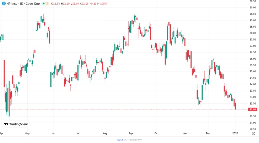This screenshot has height=143, width=259.
Task: Click the 29.50 price axis label
Action: (253, 14)
